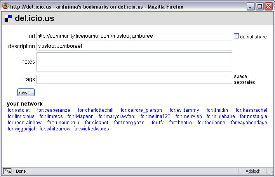Click for:melina123 link
This screenshot has height=177, width=275.
(x=155, y=116)
